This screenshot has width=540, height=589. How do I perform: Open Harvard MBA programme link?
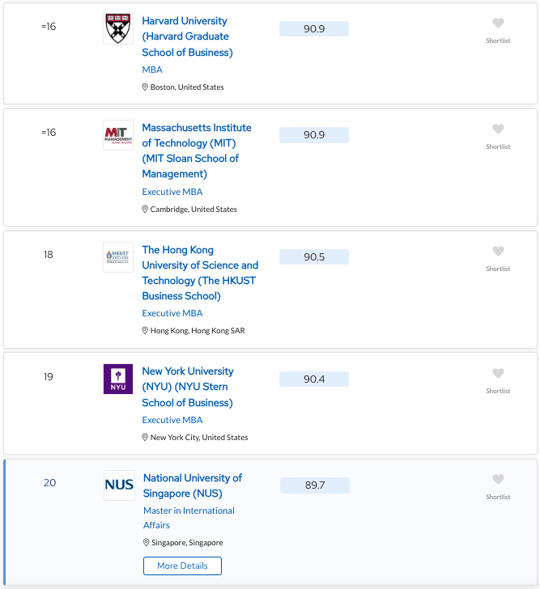click(x=152, y=70)
